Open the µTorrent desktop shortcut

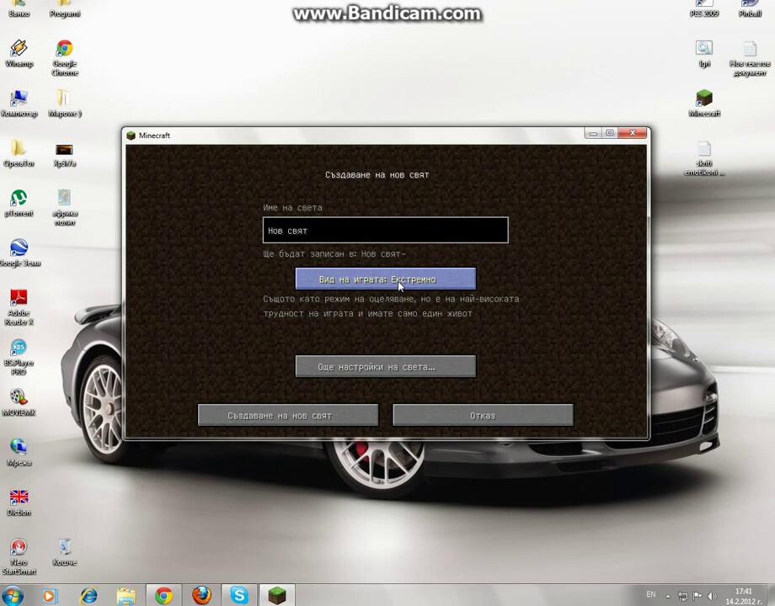tap(18, 200)
